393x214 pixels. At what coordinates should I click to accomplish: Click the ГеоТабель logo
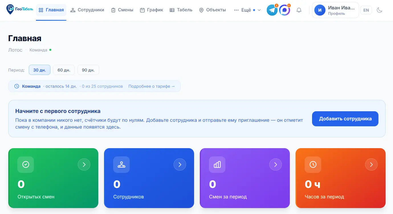[20, 10]
